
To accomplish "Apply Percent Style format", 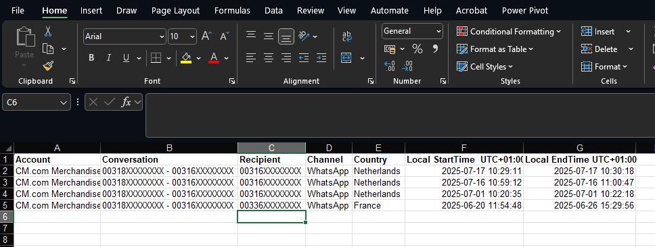I will point(417,49).
